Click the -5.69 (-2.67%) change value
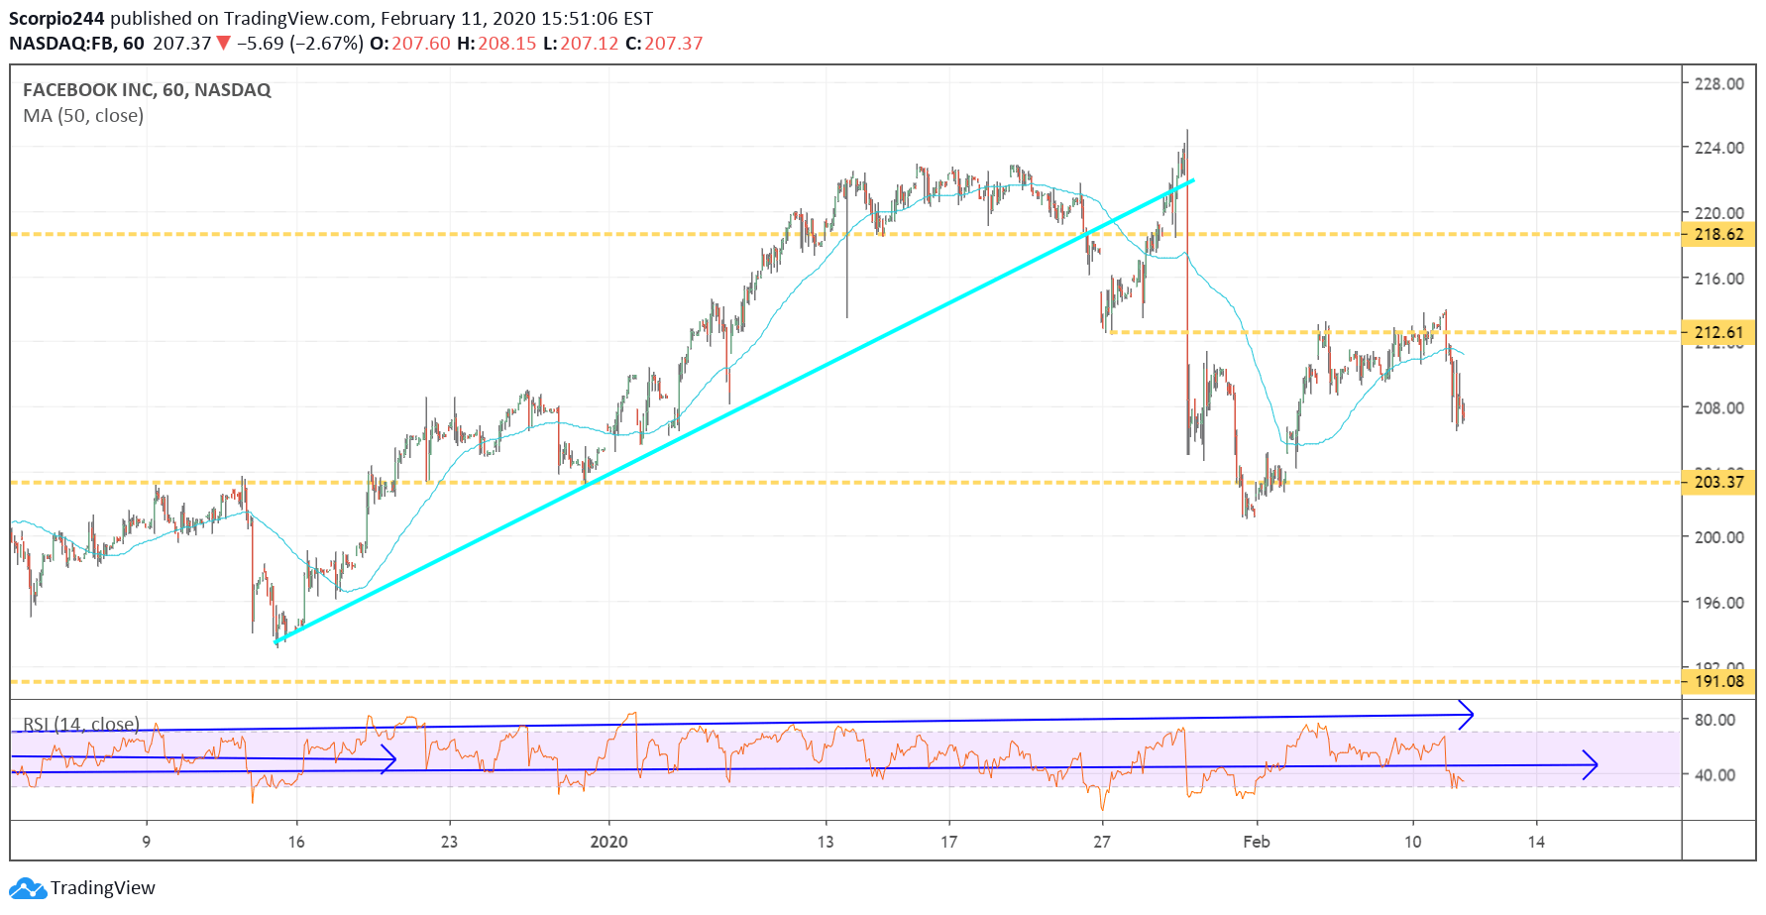 click(x=300, y=44)
